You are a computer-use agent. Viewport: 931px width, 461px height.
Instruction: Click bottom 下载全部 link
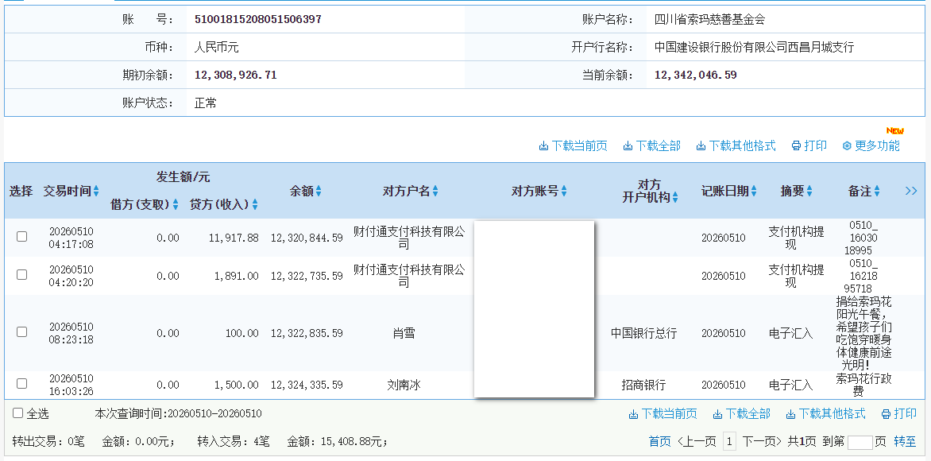(742, 413)
